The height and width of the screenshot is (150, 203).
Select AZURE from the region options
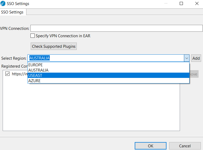pyautogui.click(x=34, y=81)
